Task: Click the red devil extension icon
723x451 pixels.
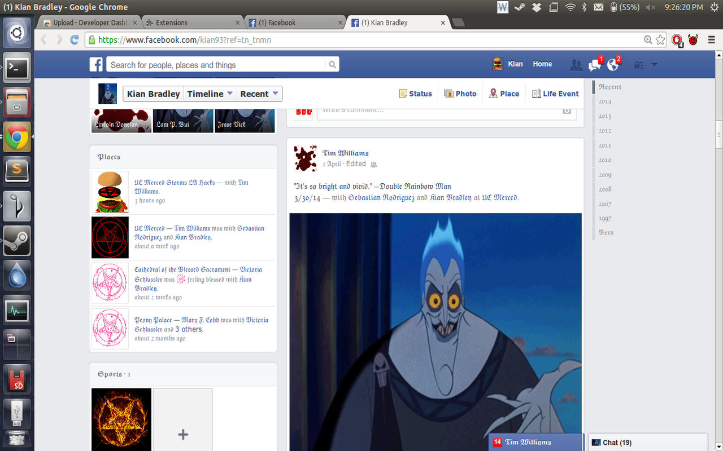Action: pyautogui.click(x=693, y=39)
